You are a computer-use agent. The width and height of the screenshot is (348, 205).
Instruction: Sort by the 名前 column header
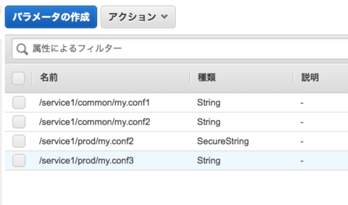pyautogui.click(x=49, y=78)
